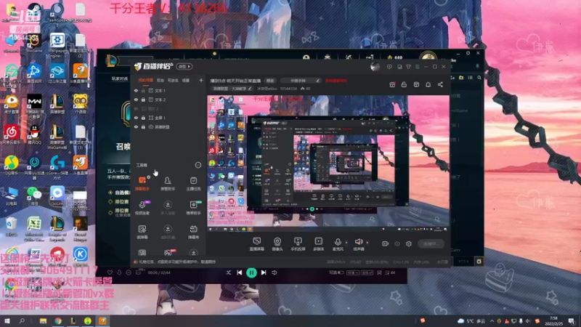Open the 多人连麦 download tool
The height and width of the screenshot is (327, 581).
point(168,208)
